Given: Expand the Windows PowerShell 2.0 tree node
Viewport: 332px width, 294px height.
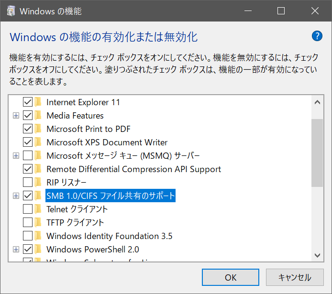Looking at the screenshot, I should click(16, 250).
